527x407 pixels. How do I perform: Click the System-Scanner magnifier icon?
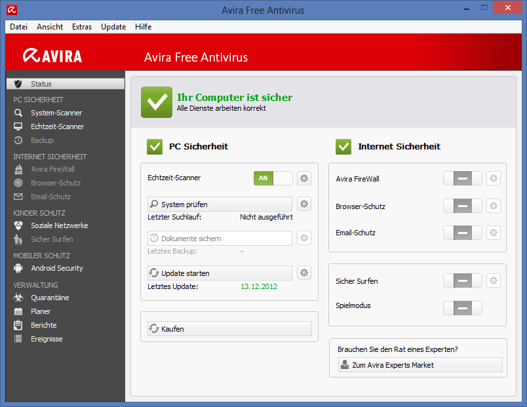[x=18, y=113]
